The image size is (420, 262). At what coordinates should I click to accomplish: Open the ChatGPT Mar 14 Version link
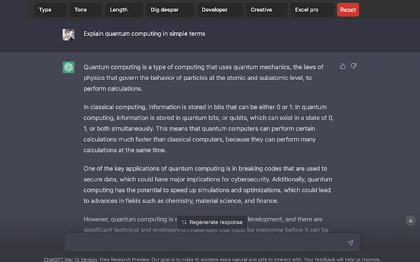click(x=70, y=259)
